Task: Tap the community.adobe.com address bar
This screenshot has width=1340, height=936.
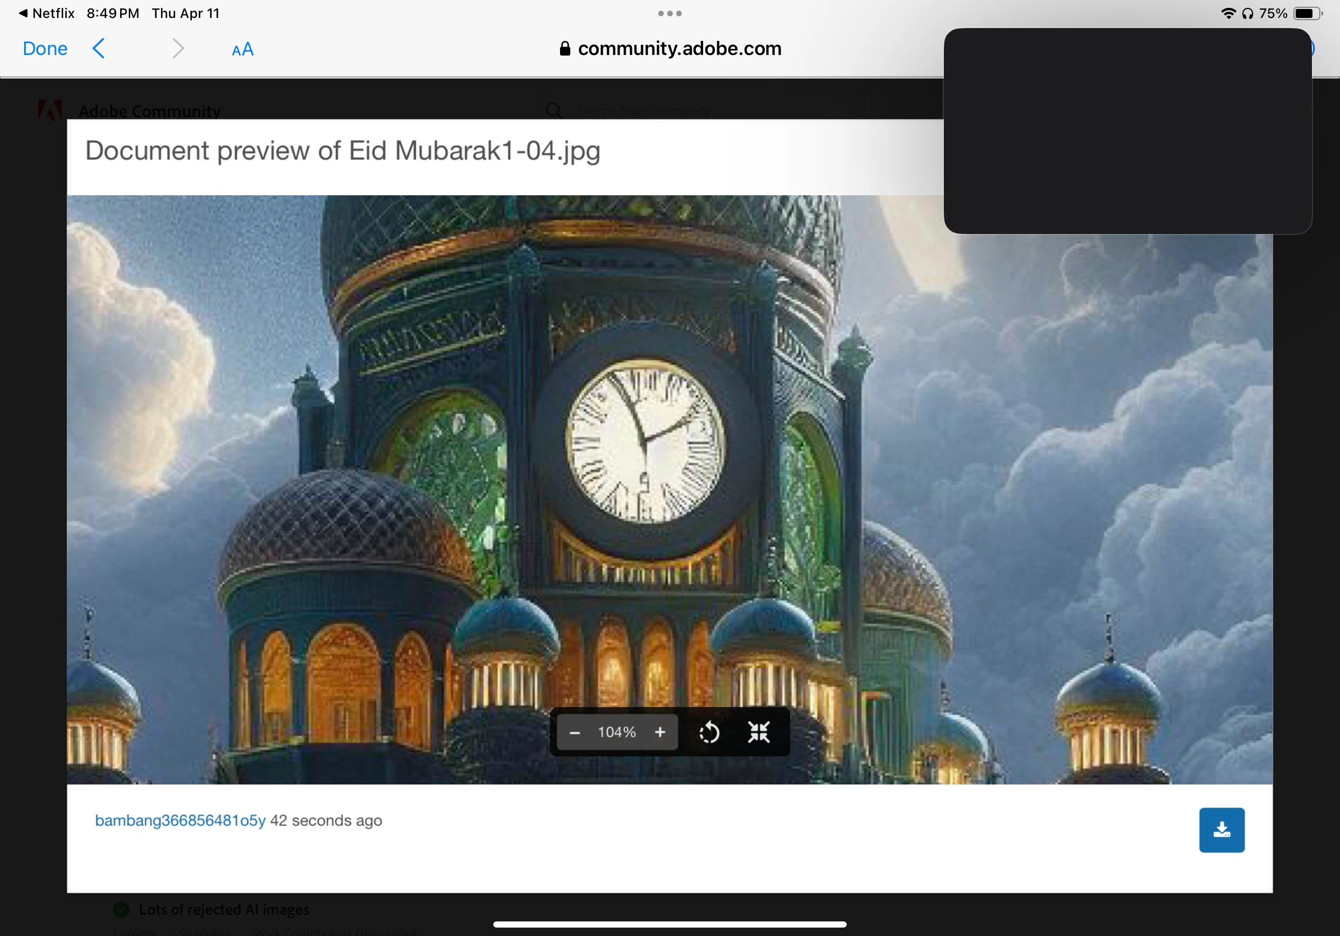Action: pos(679,48)
